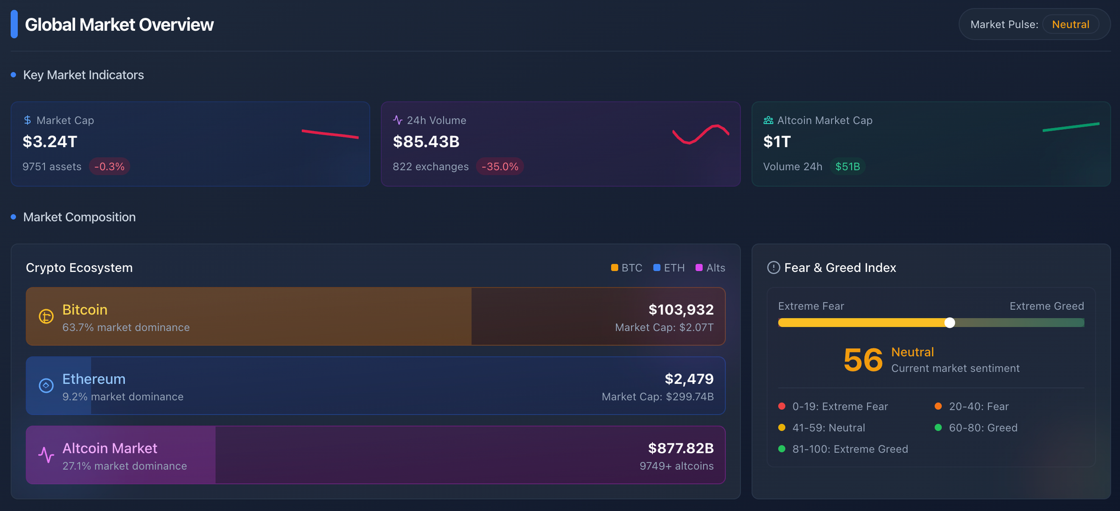The image size is (1120, 511).
Task: Click the Bitcoin price $103,932
Action: (x=681, y=310)
